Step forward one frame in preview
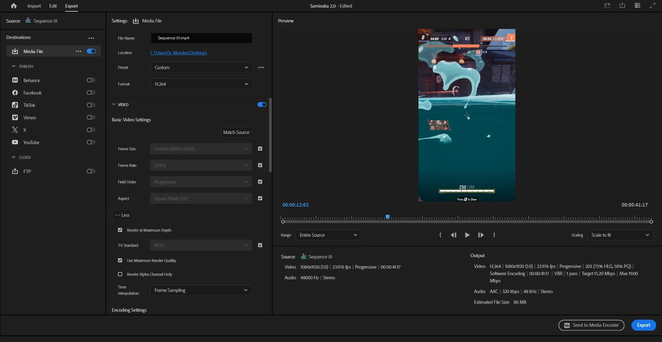Screen dimensions: 662x342 coord(481,235)
